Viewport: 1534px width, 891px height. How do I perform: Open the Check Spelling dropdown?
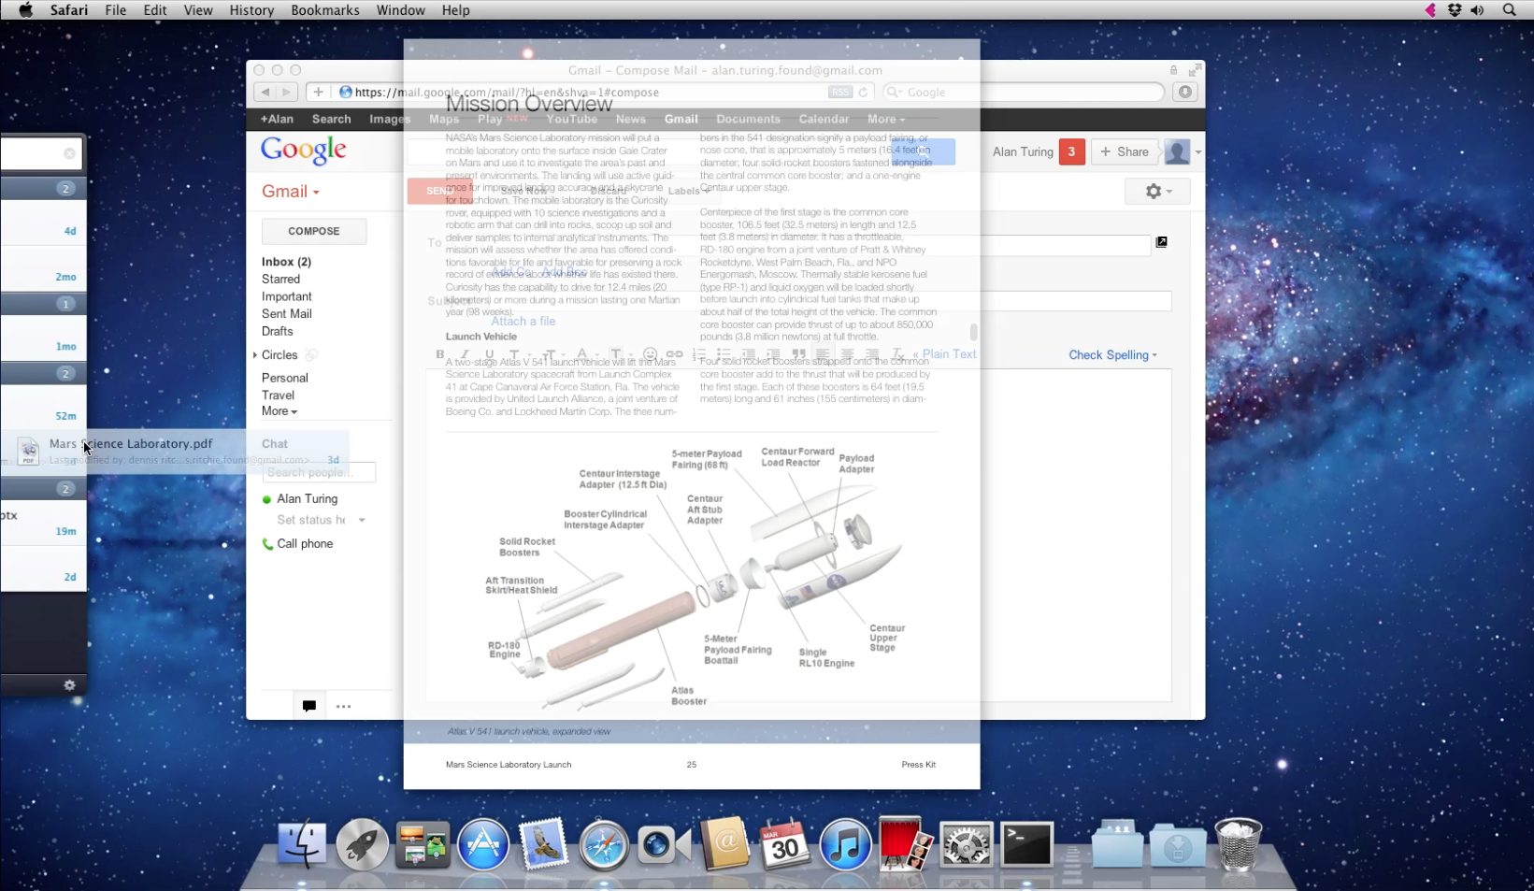(x=1112, y=355)
